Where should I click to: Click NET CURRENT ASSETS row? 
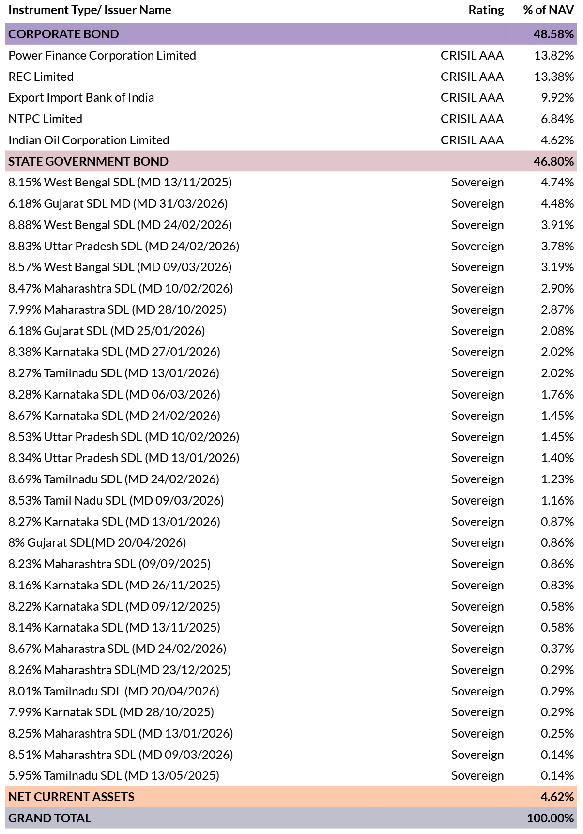[x=291, y=797]
